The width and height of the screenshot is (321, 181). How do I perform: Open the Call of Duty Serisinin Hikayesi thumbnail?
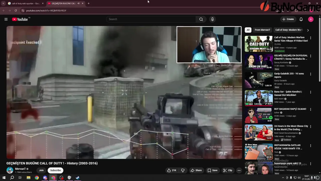[259, 44]
